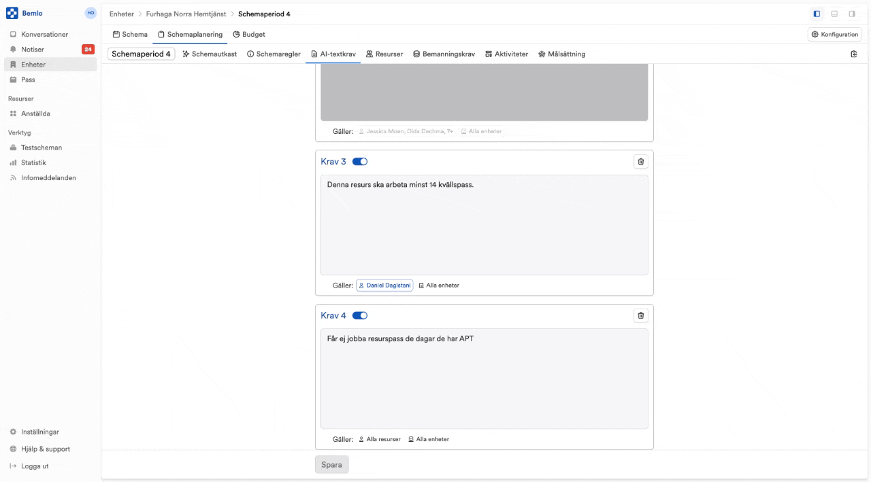Open Testscheman in the sidebar

pyautogui.click(x=50, y=148)
